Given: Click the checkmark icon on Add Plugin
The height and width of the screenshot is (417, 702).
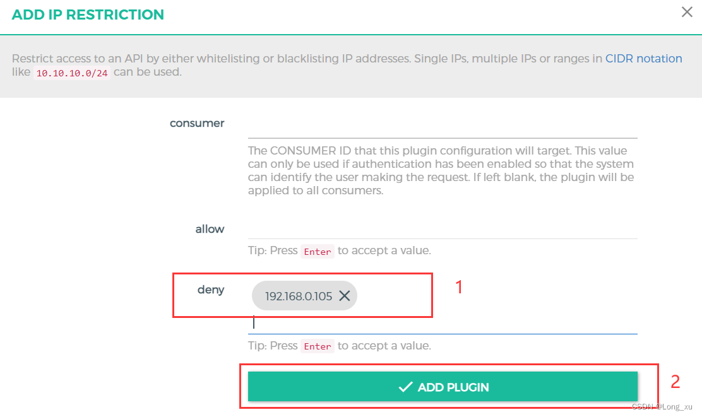Looking at the screenshot, I should click(x=405, y=387).
